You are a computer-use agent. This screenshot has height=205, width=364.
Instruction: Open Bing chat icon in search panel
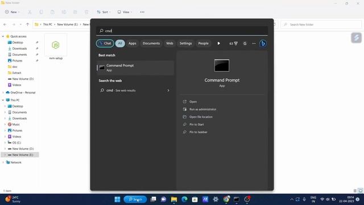tap(263, 43)
